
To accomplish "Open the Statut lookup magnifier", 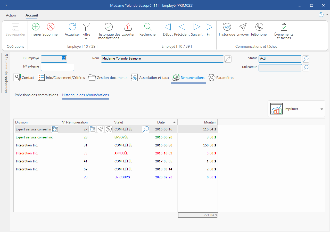I will click(306, 59).
